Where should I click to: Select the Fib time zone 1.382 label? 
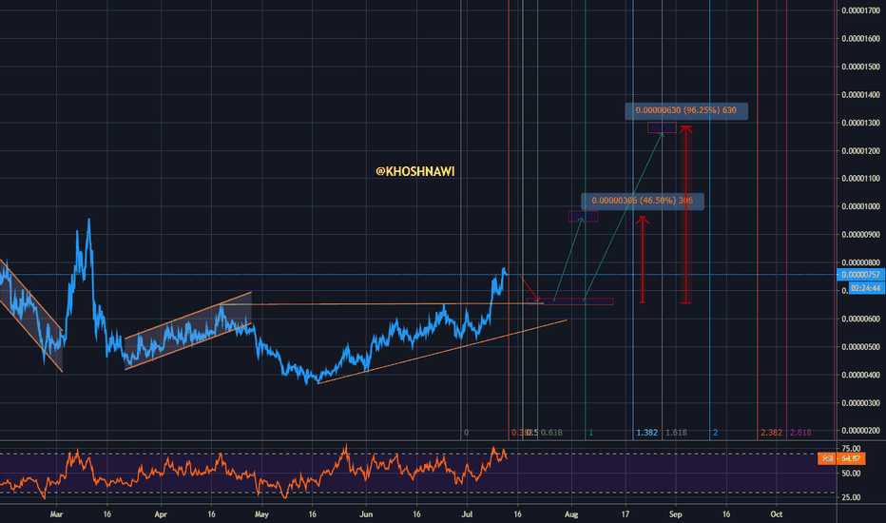pos(647,433)
